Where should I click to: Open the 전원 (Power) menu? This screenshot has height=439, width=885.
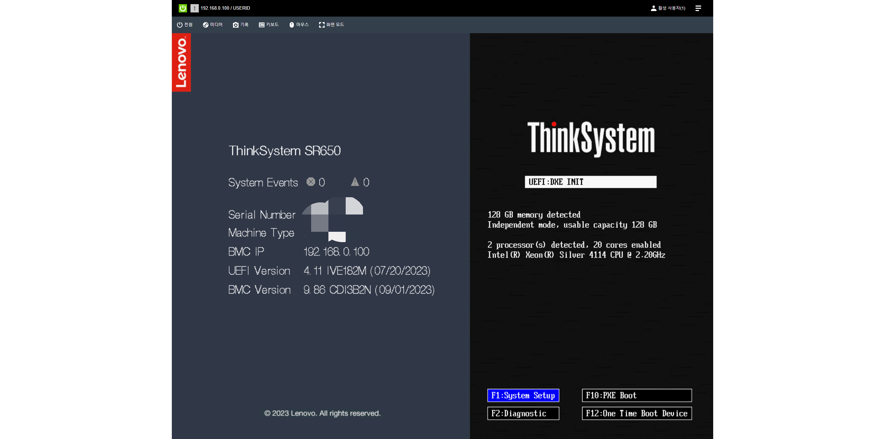185,25
